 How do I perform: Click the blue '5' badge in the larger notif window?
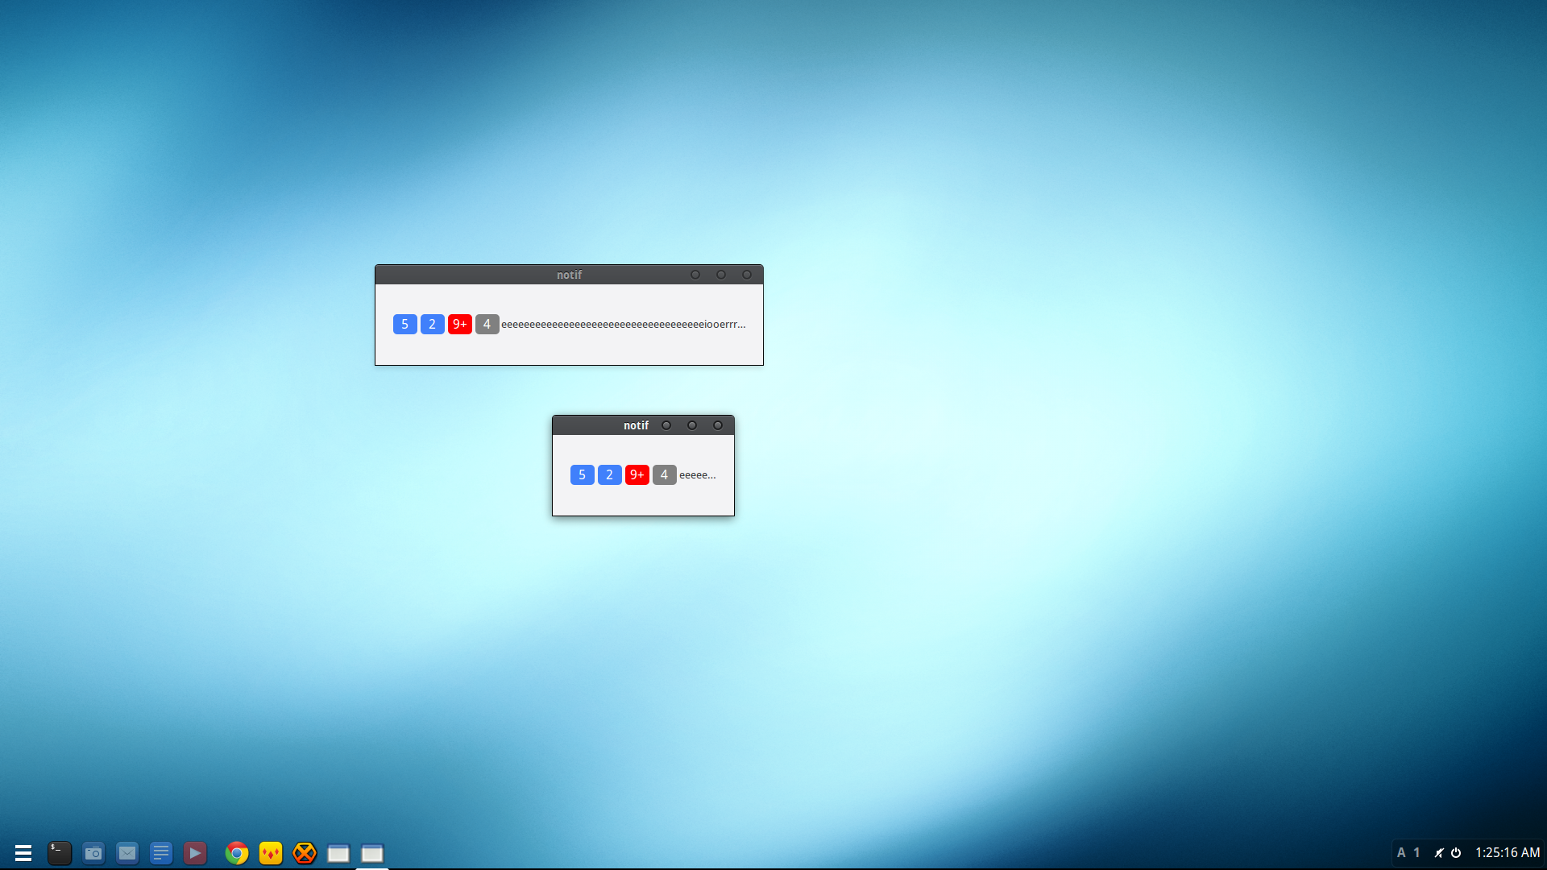[x=405, y=324]
